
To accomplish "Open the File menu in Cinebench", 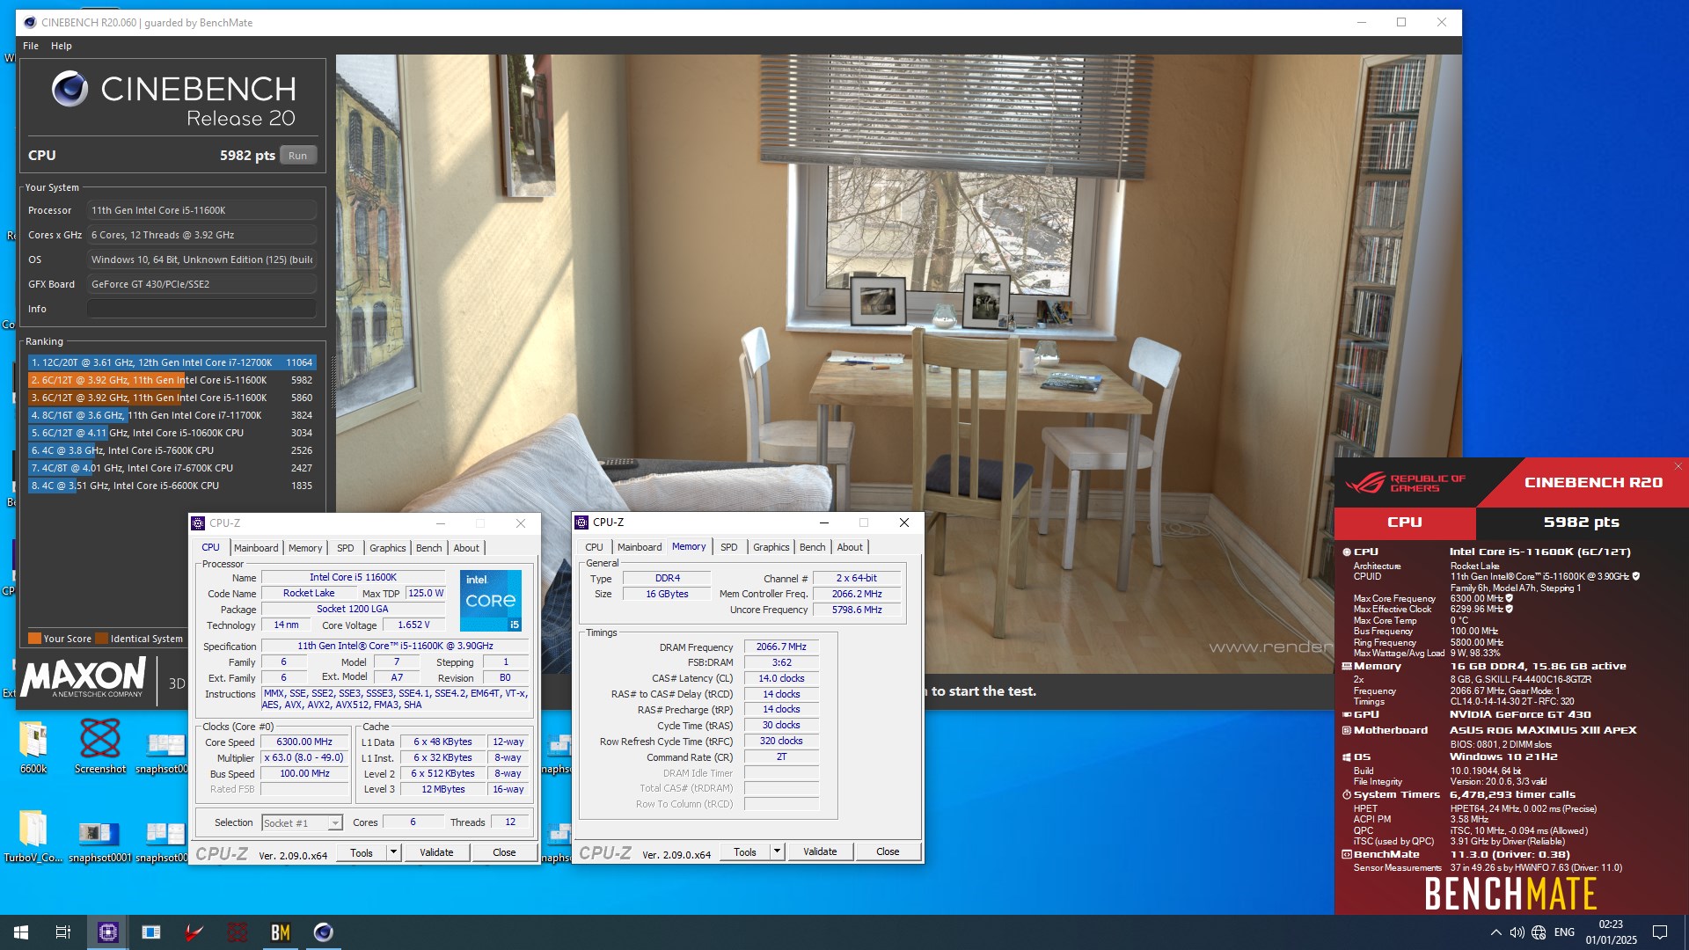I will 31,46.
